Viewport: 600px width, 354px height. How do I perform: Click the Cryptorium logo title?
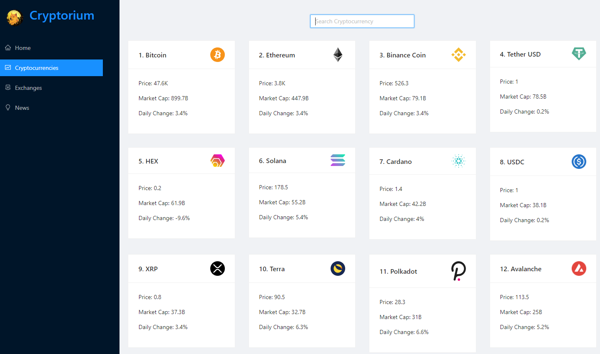coord(61,15)
